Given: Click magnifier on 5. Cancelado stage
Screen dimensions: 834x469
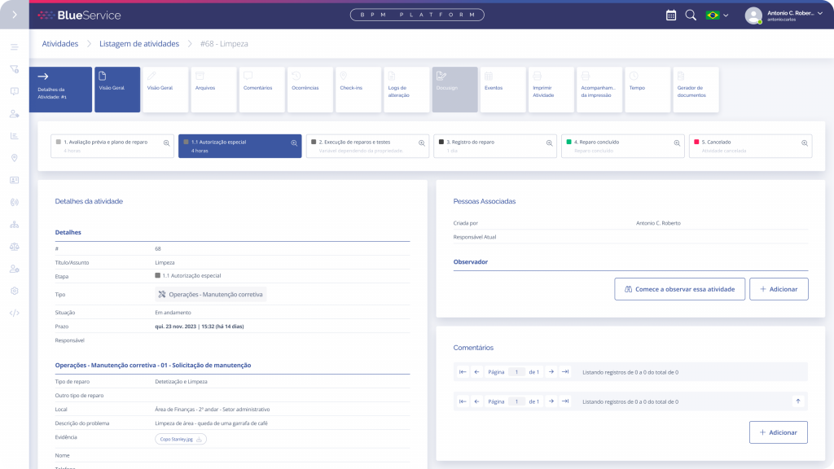Looking at the screenshot, I should [x=805, y=143].
